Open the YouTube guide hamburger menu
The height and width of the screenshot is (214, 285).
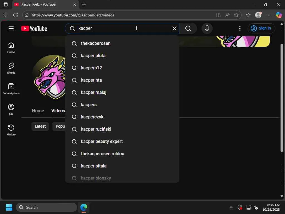[x=11, y=28]
